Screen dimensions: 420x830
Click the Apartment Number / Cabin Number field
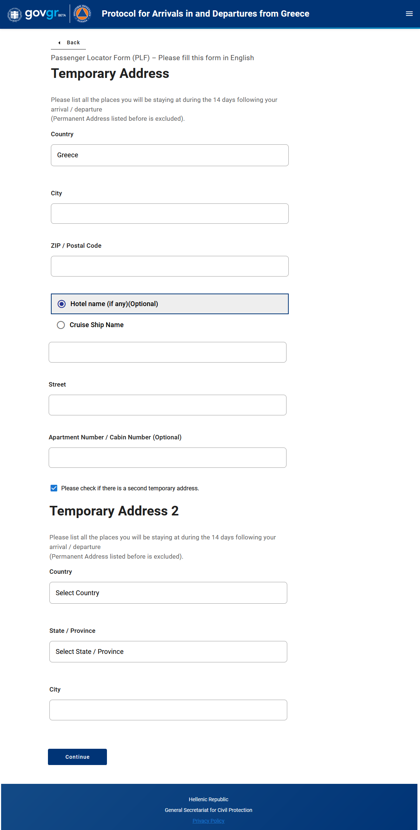point(167,458)
